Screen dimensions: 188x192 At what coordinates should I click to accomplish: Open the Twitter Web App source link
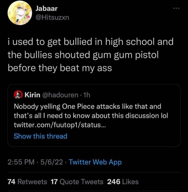click(95, 162)
